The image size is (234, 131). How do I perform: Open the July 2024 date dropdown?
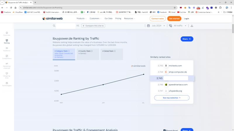[156, 26]
